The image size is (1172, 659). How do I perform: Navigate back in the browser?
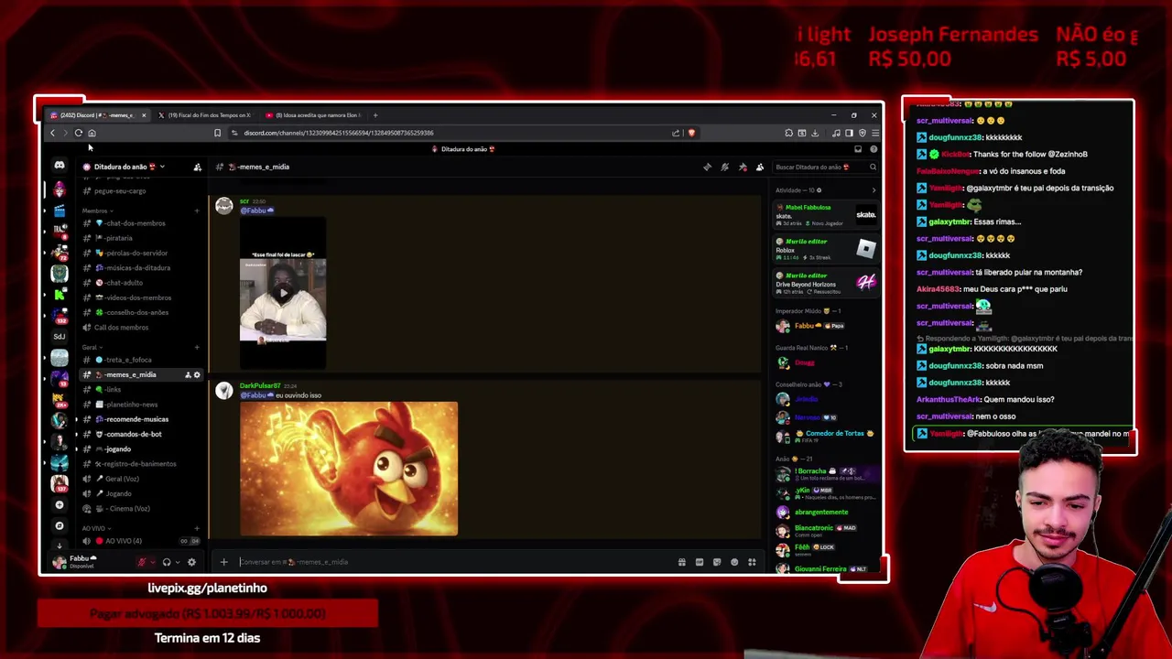(x=52, y=133)
